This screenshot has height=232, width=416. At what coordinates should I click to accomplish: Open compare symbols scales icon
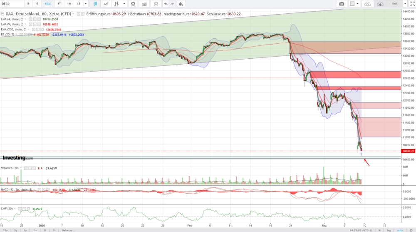tap(156, 4)
